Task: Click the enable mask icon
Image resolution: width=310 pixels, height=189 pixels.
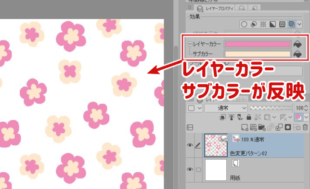Action: point(267,117)
